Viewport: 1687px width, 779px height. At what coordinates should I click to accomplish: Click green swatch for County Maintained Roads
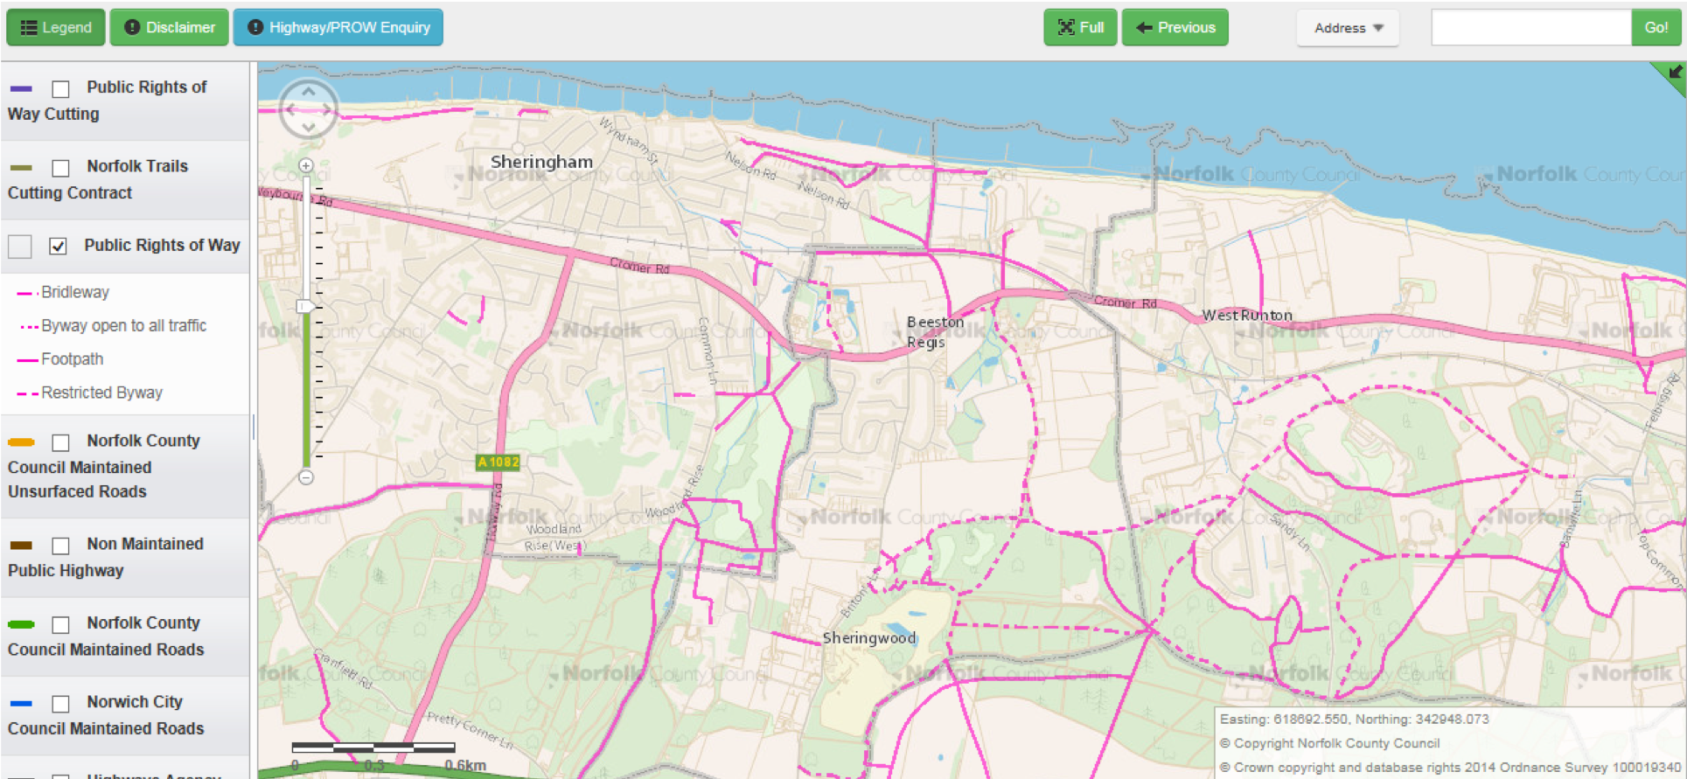coord(21,624)
